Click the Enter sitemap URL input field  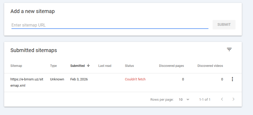[x=109, y=25]
